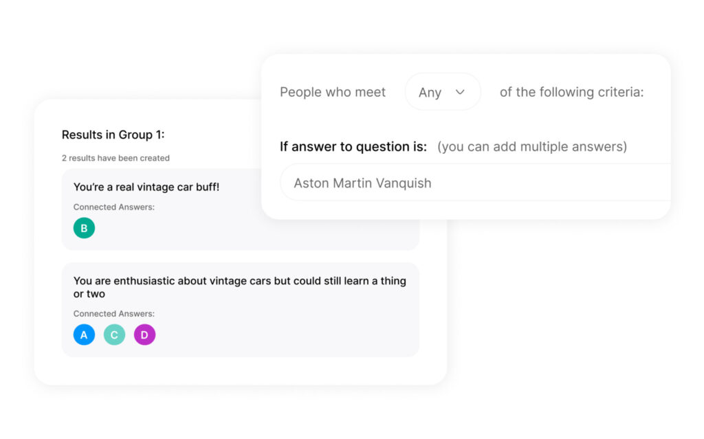Select the teal answer badge C
The height and width of the screenshot is (439, 704).
[114, 335]
